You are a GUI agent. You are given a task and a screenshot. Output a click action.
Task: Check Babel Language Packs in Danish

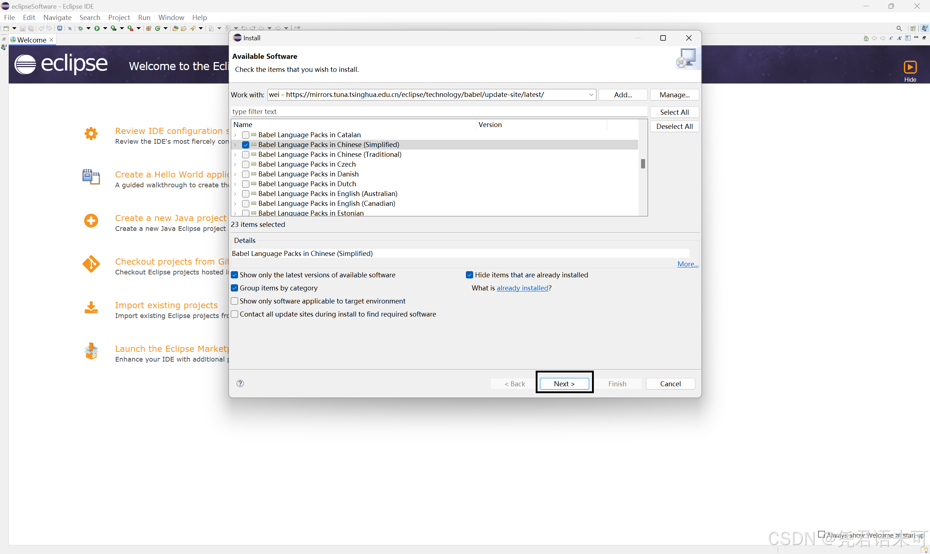coord(245,174)
